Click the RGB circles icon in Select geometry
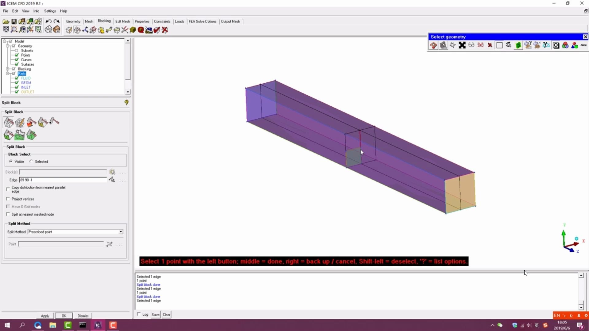The width and height of the screenshot is (589, 331). click(565, 45)
